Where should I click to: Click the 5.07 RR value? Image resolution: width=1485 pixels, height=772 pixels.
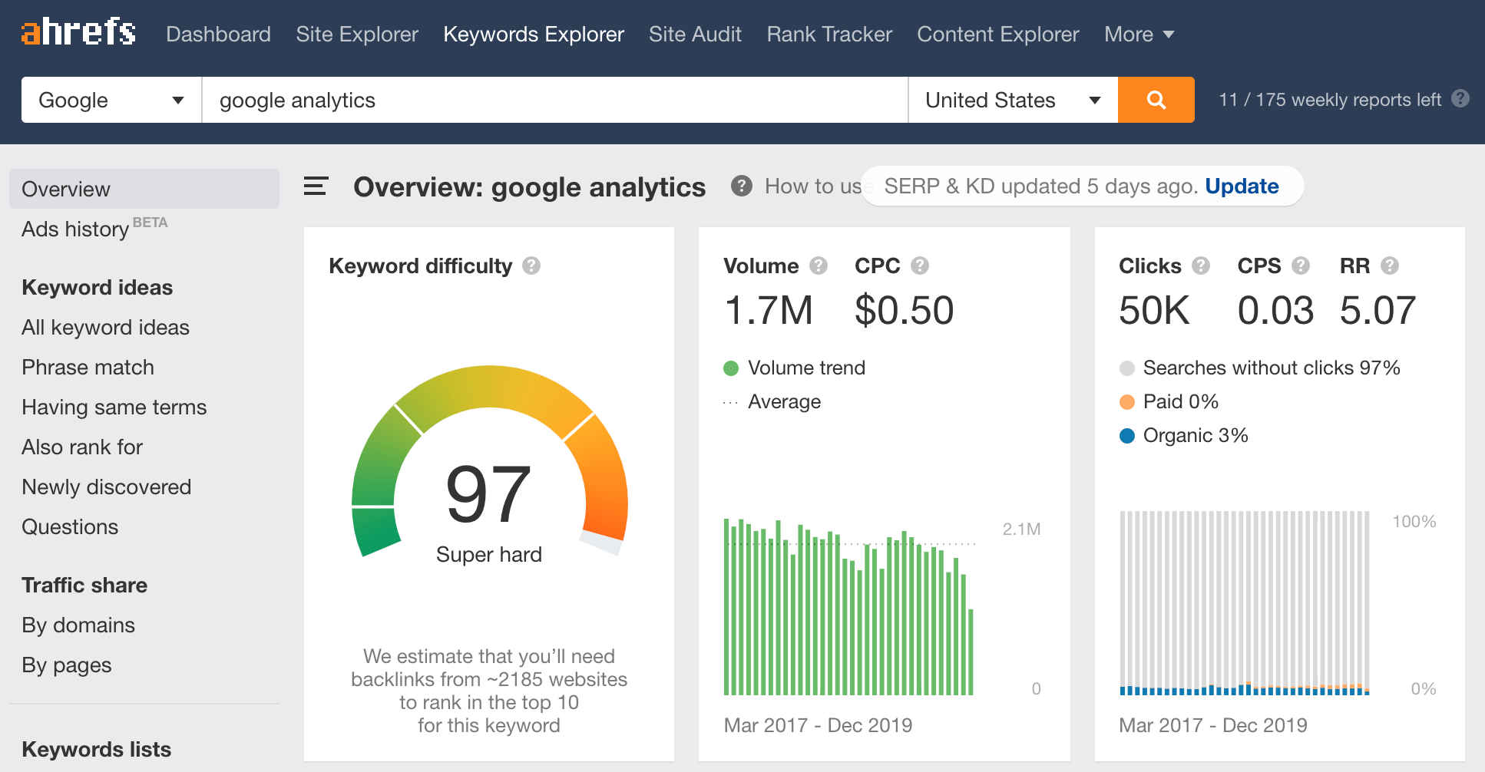pos(1378,310)
